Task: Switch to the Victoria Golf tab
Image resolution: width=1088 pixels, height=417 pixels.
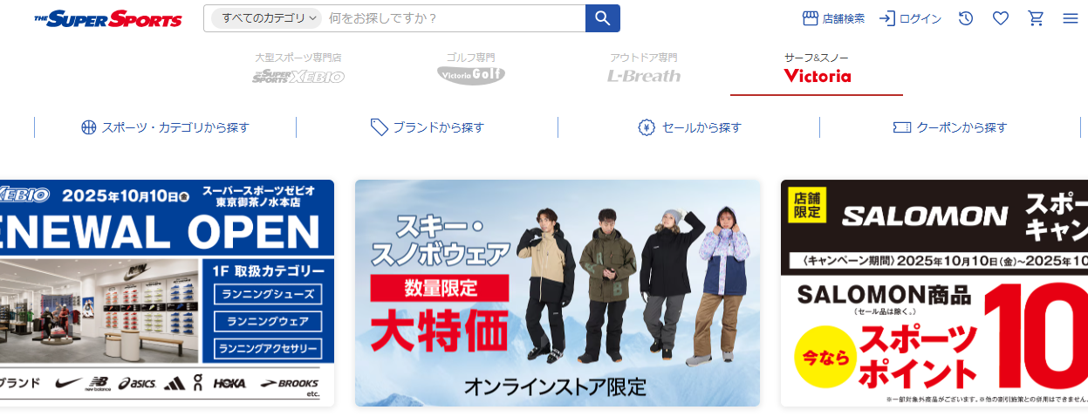Action: [471, 69]
